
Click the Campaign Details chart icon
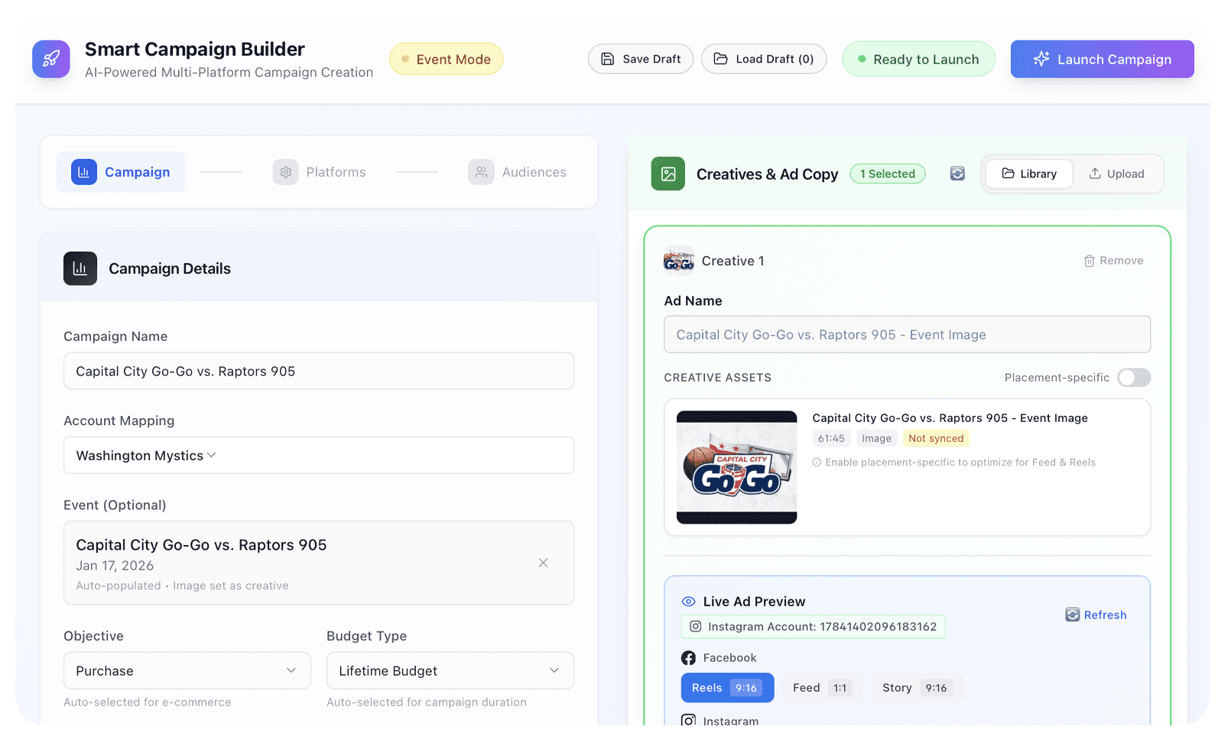80,268
